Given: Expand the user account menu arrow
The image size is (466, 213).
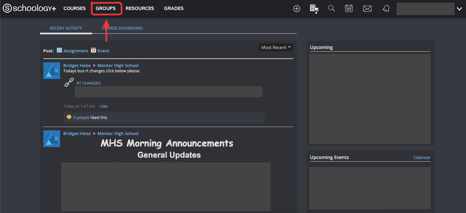Looking at the screenshot, I should click(x=459, y=9).
